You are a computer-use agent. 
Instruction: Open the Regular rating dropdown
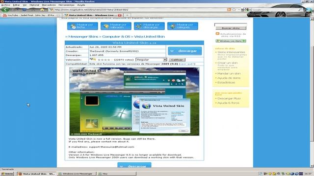click(151, 60)
